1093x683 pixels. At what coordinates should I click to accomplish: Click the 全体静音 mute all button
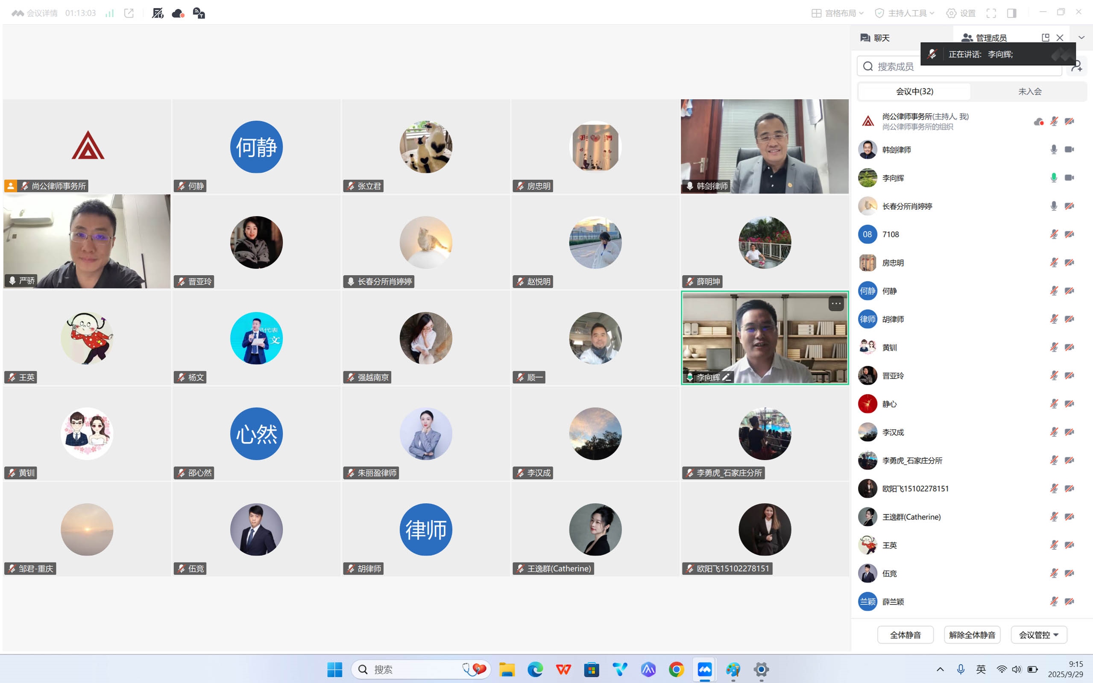[x=905, y=635]
